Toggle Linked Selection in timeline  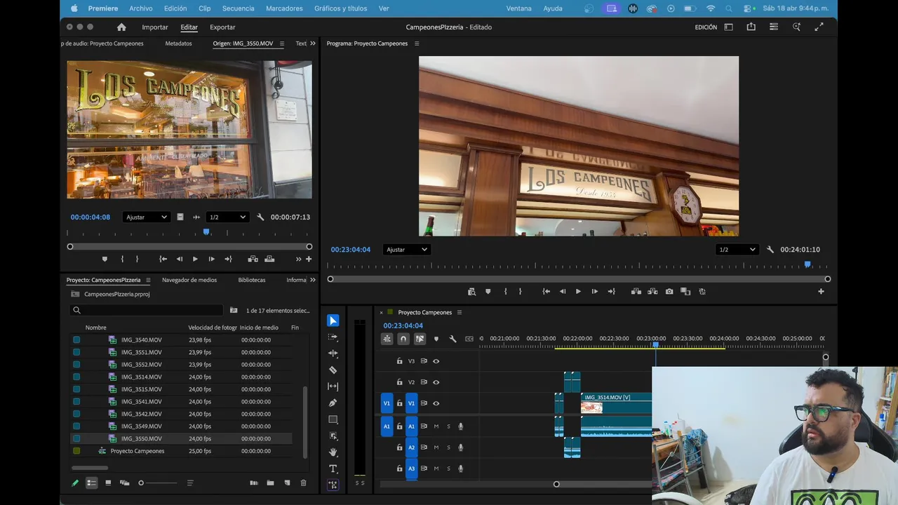click(x=420, y=339)
